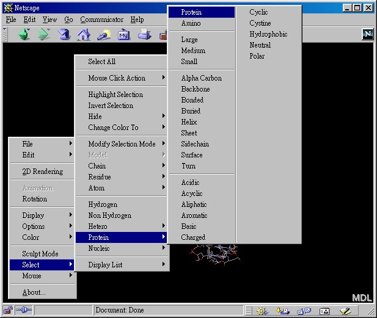The image size is (377, 318).
Task: Select Backbone option
Action: (x=202, y=89)
